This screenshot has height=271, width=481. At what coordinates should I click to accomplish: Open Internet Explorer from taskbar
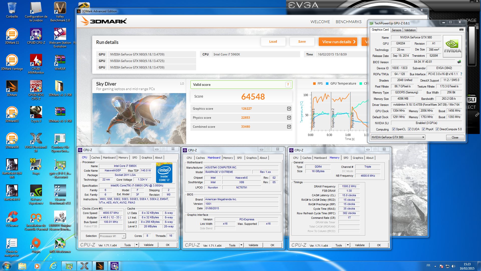53,266
